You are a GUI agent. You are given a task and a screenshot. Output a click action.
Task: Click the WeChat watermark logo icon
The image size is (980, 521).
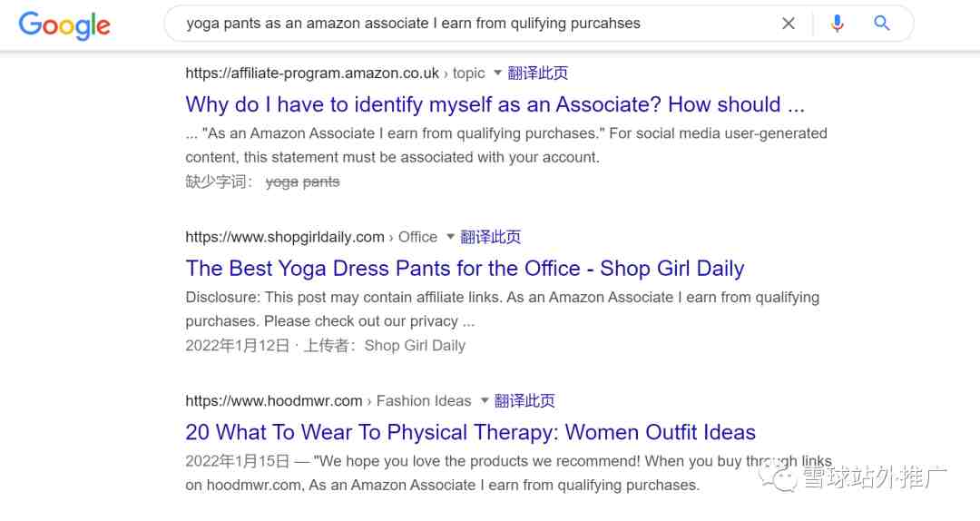click(783, 476)
